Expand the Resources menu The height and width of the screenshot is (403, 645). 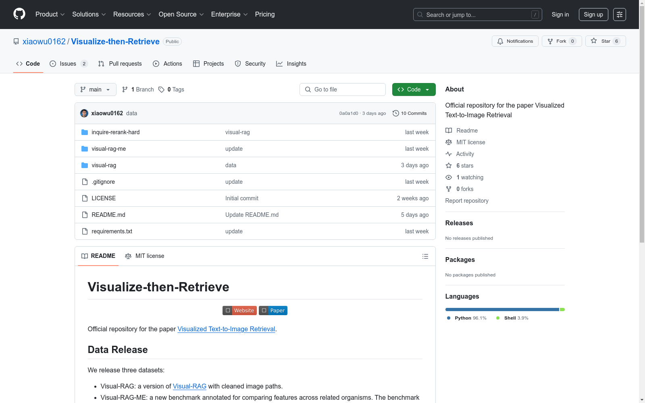(132, 15)
